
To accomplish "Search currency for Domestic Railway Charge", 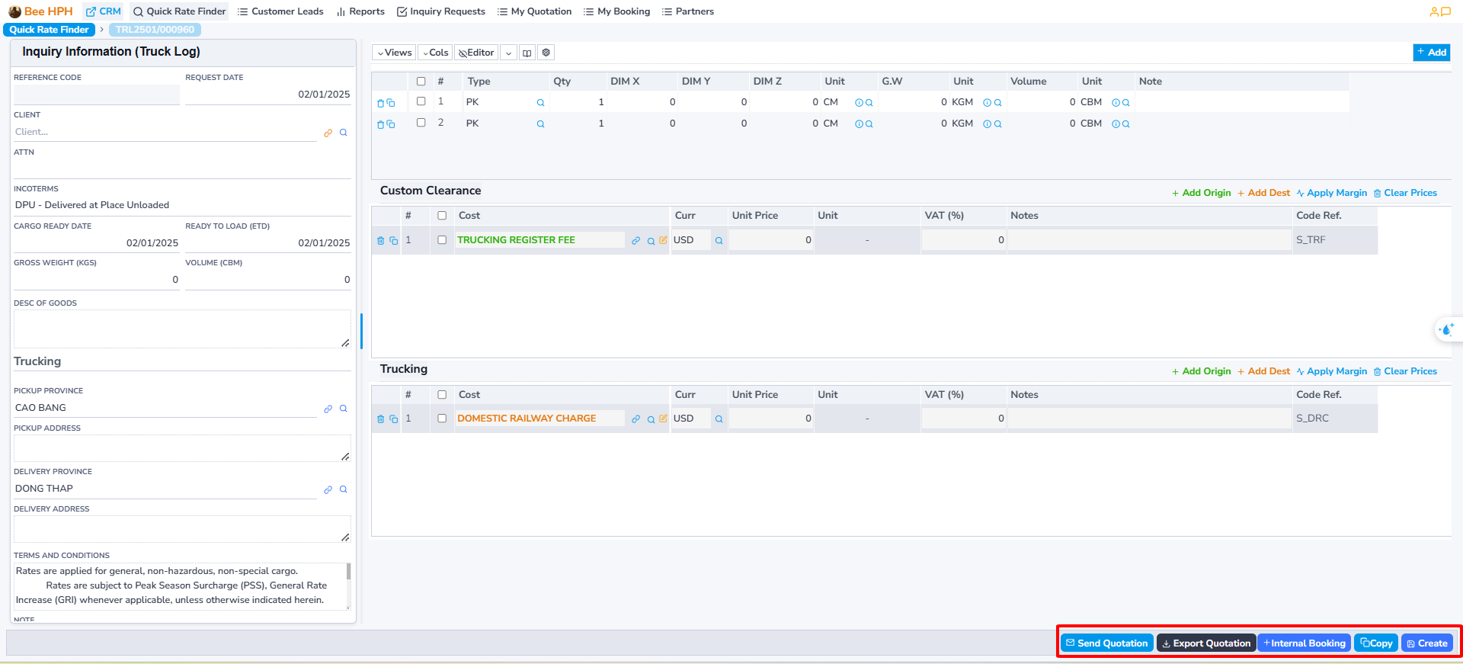I will [719, 419].
